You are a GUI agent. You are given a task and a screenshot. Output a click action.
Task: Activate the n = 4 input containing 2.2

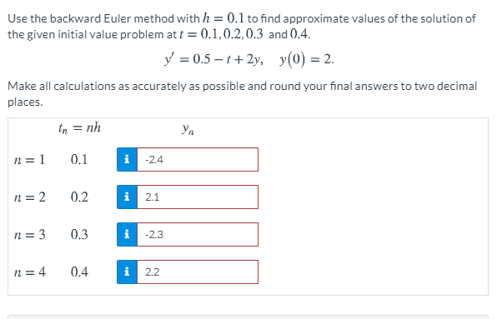pyautogui.click(x=198, y=272)
